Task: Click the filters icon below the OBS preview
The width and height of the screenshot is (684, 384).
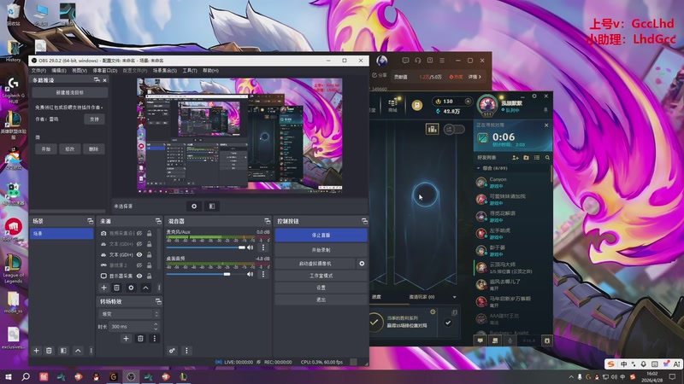Action: pyautogui.click(x=212, y=207)
